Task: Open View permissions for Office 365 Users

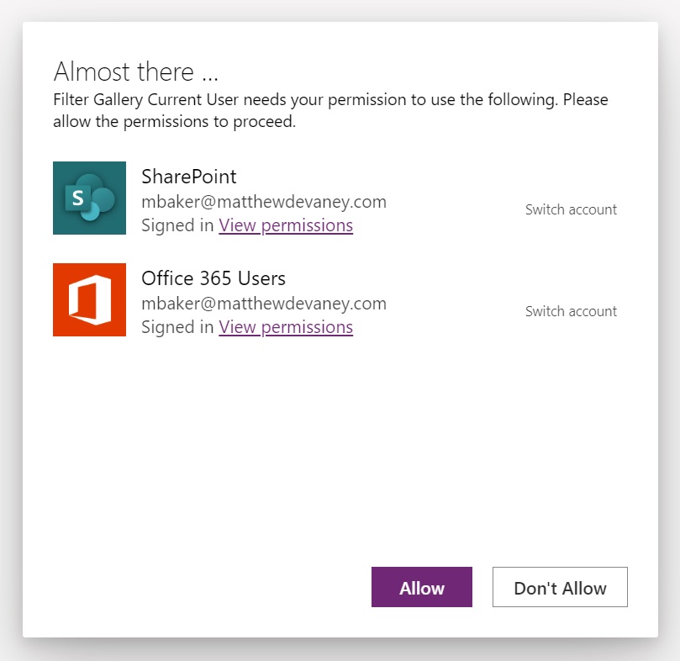Action: (286, 327)
